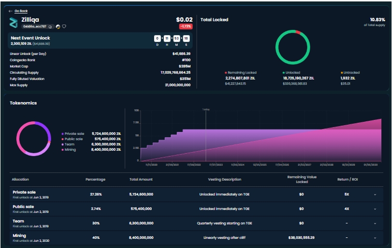Image resolution: width=392 pixels, height=248 pixels.
Task: Click the red Remaining Locked legend dot
Action: point(226,73)
